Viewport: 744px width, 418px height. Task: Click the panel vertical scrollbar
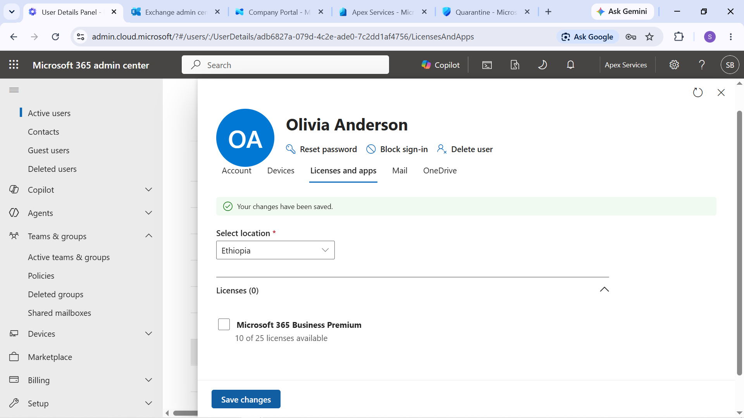739,243
